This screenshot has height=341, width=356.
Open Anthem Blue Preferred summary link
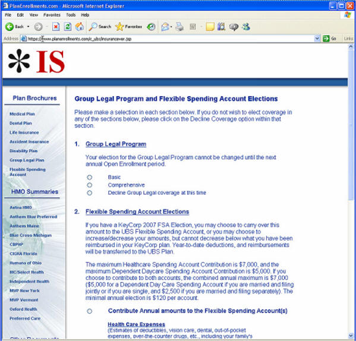click(x=33, y=217)
